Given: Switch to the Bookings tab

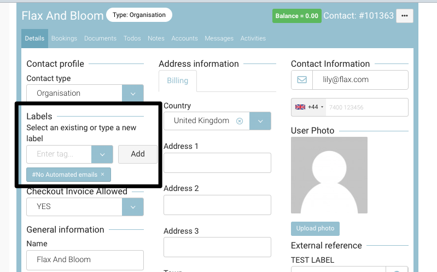Looking at the screenshot, I should coord(64,38).
